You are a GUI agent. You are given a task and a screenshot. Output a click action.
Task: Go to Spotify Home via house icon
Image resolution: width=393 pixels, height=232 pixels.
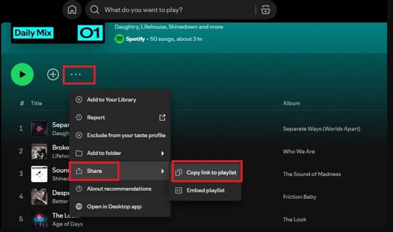pyautogui.click(x=72, y=10)
